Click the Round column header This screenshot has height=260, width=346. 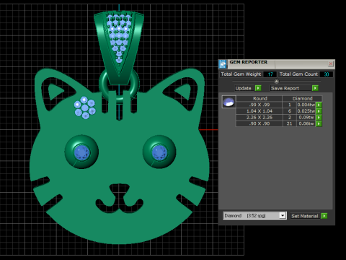click(260, 98)
